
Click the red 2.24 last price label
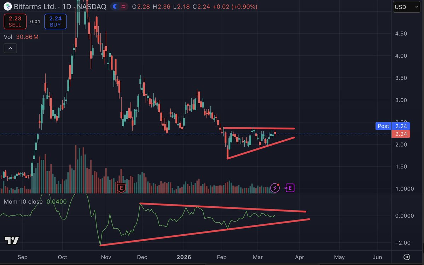(401, 134)
